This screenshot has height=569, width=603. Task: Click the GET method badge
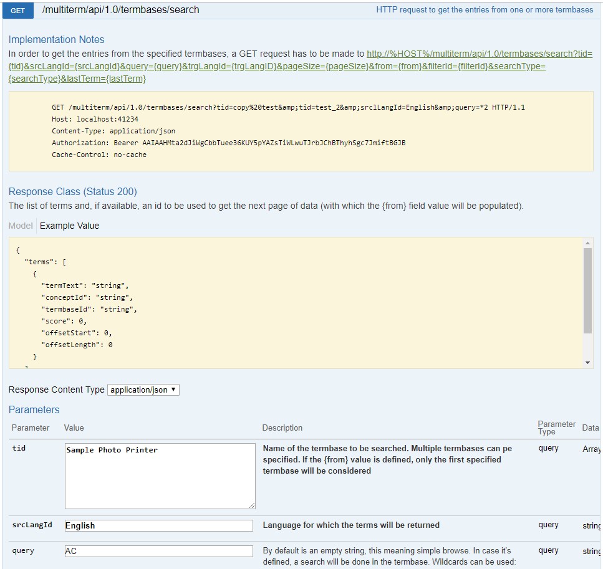click(x=17, y=11)
